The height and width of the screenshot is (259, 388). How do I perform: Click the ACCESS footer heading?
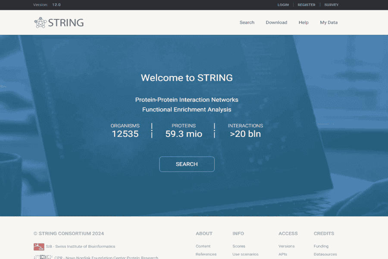tap(288, 234)
